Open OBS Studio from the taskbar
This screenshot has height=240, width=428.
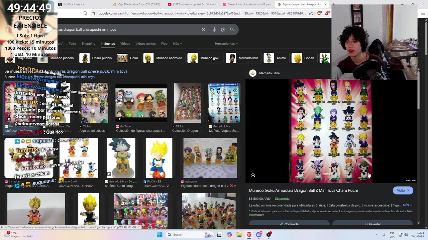coord(269,235)
